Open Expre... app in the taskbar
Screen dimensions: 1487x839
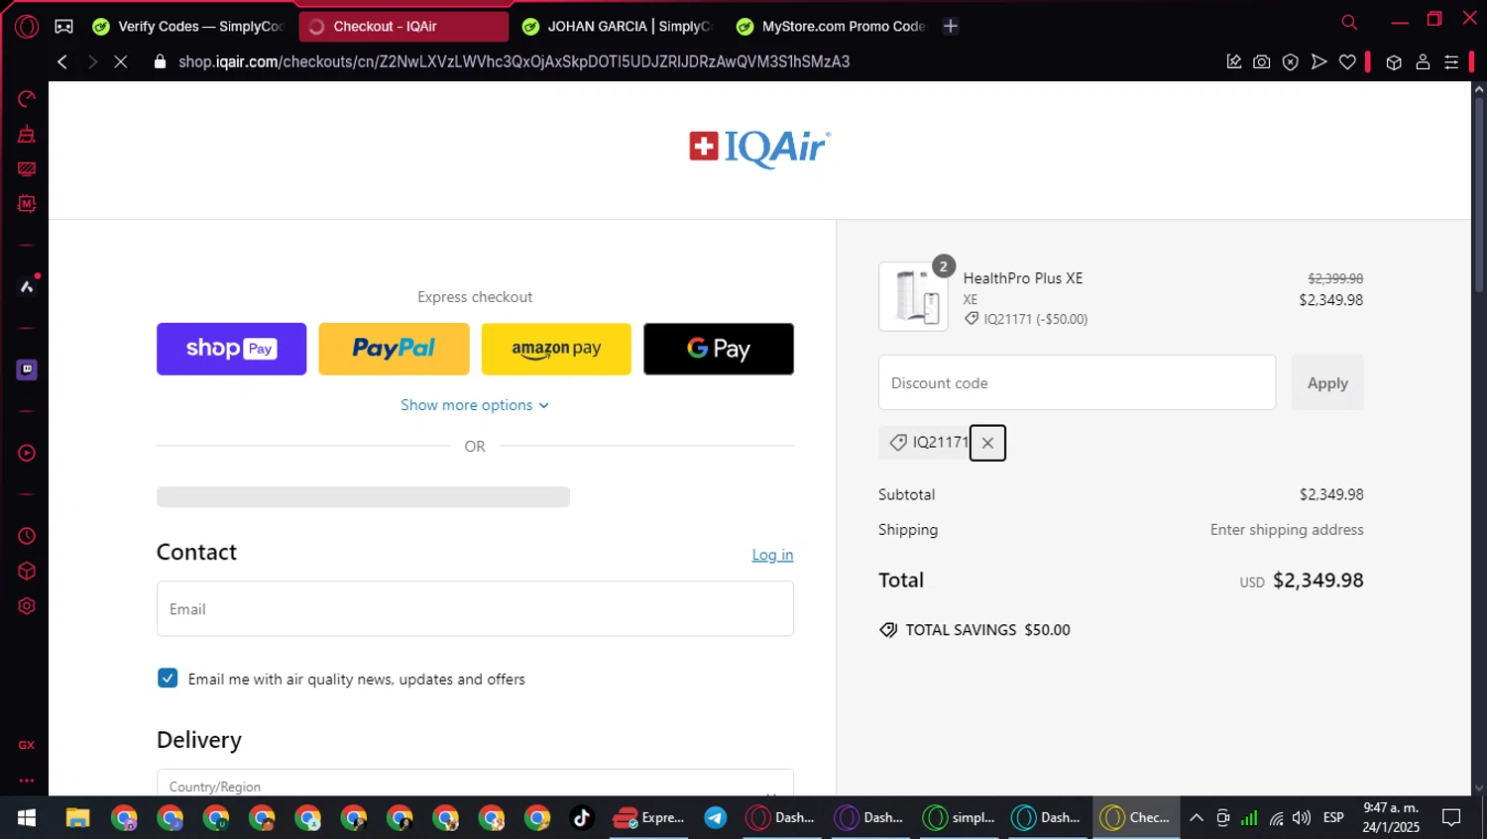[x=648, y=817]
